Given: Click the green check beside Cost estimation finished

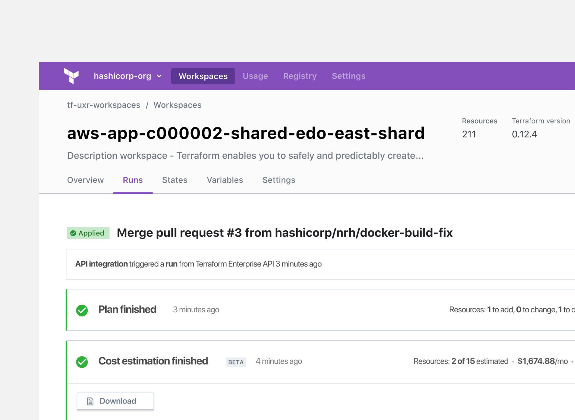Looking at the screenshot, I should click(82, 362).
